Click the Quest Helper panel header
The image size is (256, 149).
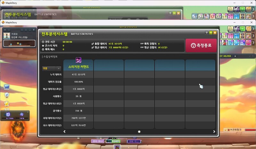tap(237, 56)
